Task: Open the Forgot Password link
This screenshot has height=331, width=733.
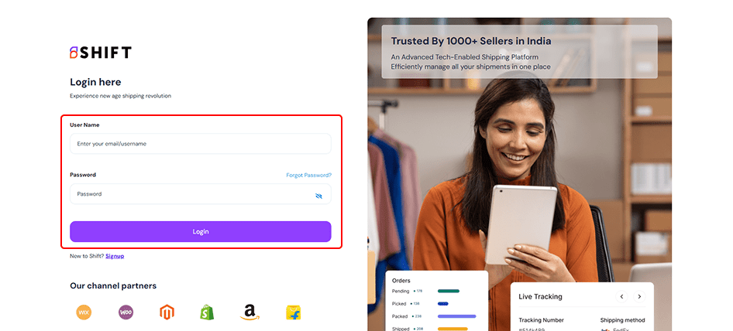Action: (x=309, y=175)
